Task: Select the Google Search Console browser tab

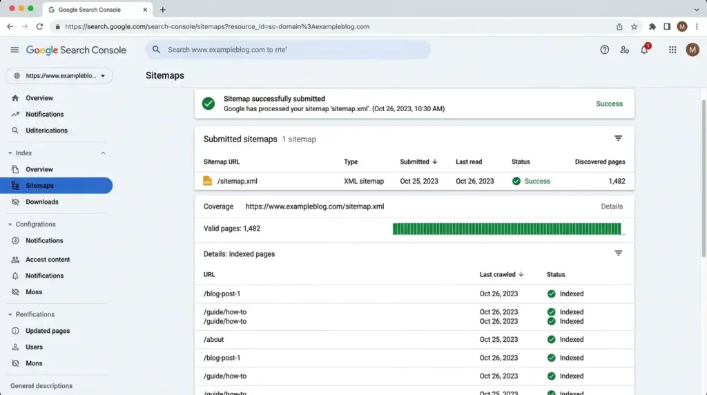Action: tap(97, 10)
